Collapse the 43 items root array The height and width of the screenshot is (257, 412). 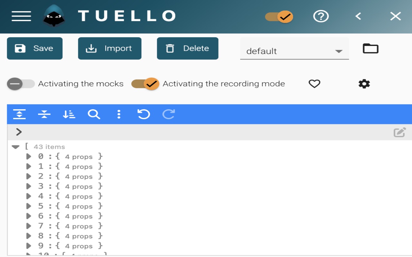tap(16, 146)
